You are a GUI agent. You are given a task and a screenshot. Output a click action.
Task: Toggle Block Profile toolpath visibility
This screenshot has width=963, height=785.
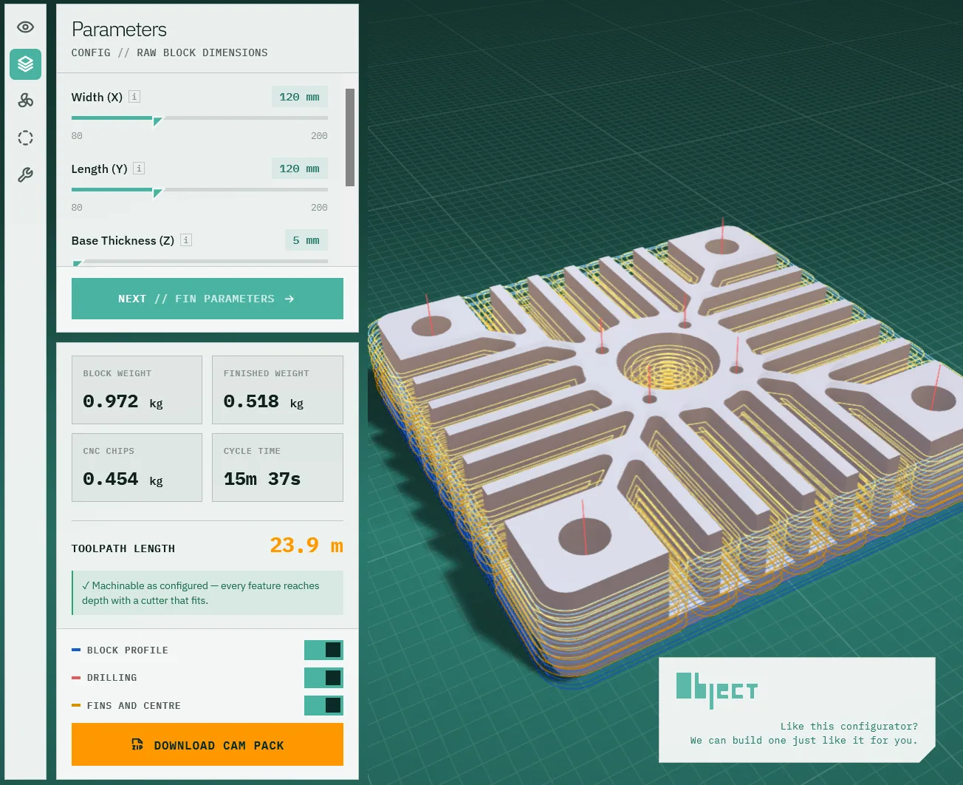click(323, 650)
